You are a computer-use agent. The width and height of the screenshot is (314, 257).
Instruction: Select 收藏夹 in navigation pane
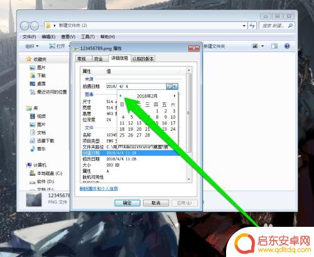click(x=36, y=60)
